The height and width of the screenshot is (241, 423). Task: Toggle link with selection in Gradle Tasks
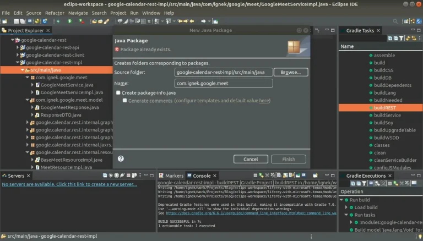(414, 39)
